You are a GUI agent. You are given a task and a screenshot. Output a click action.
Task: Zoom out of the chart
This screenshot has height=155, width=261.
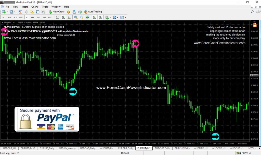point(82,18)
